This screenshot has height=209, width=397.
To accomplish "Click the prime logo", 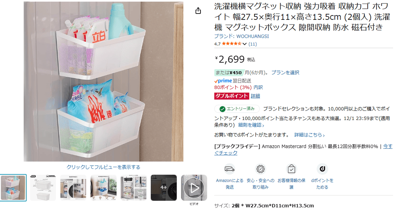I will pyautogui.click(x=223, y=81).
